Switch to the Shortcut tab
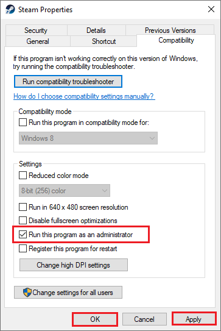Image resolution: width=221 pixels, height=331 pixels. [x=103, y=41]
